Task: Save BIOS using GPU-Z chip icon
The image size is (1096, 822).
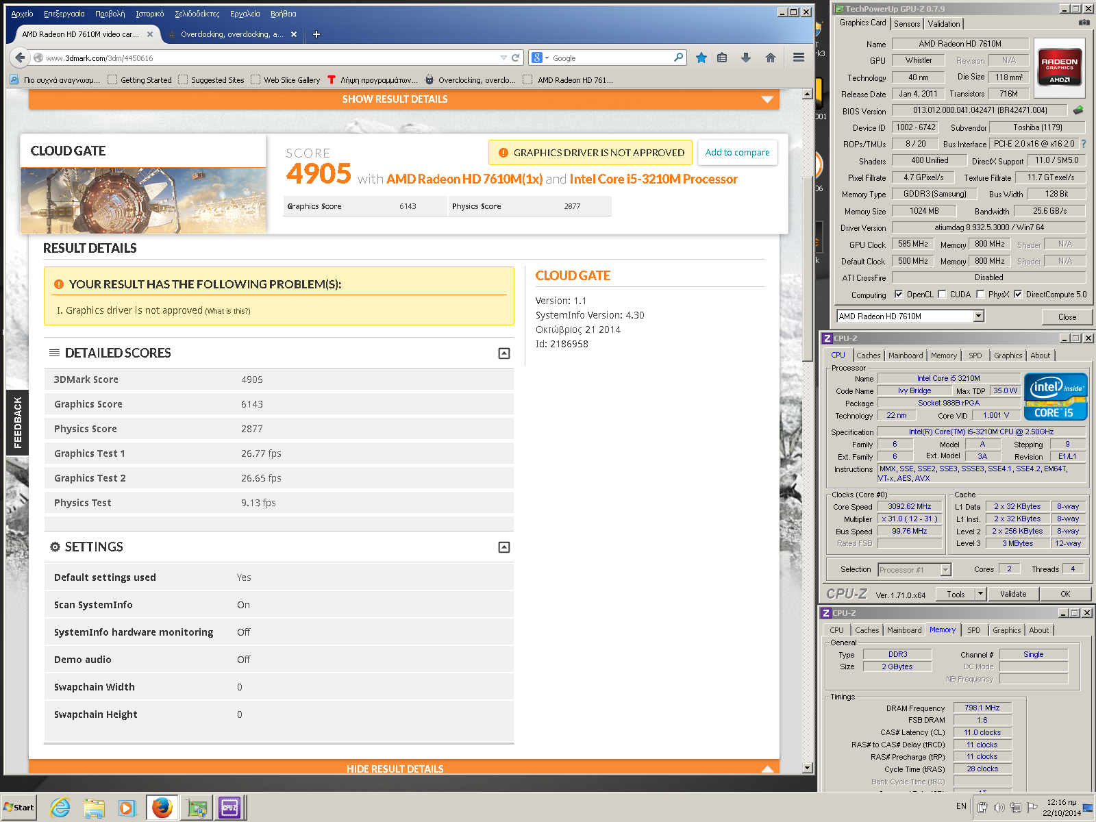Action: pos(1078,110)
